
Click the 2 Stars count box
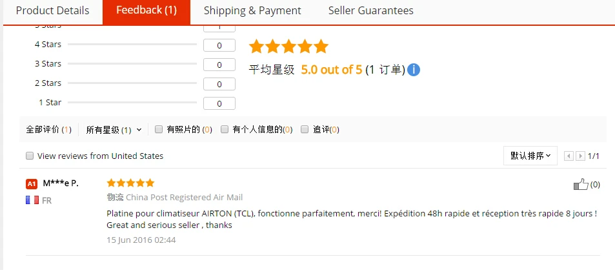coord(219,84)
